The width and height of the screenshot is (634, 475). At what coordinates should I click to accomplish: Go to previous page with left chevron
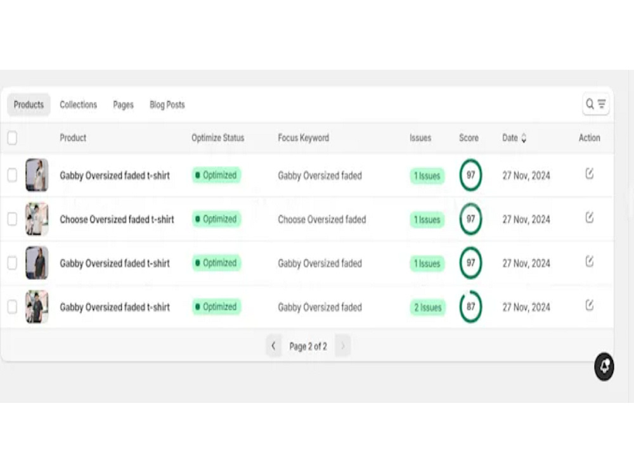[x=273, y=346]
